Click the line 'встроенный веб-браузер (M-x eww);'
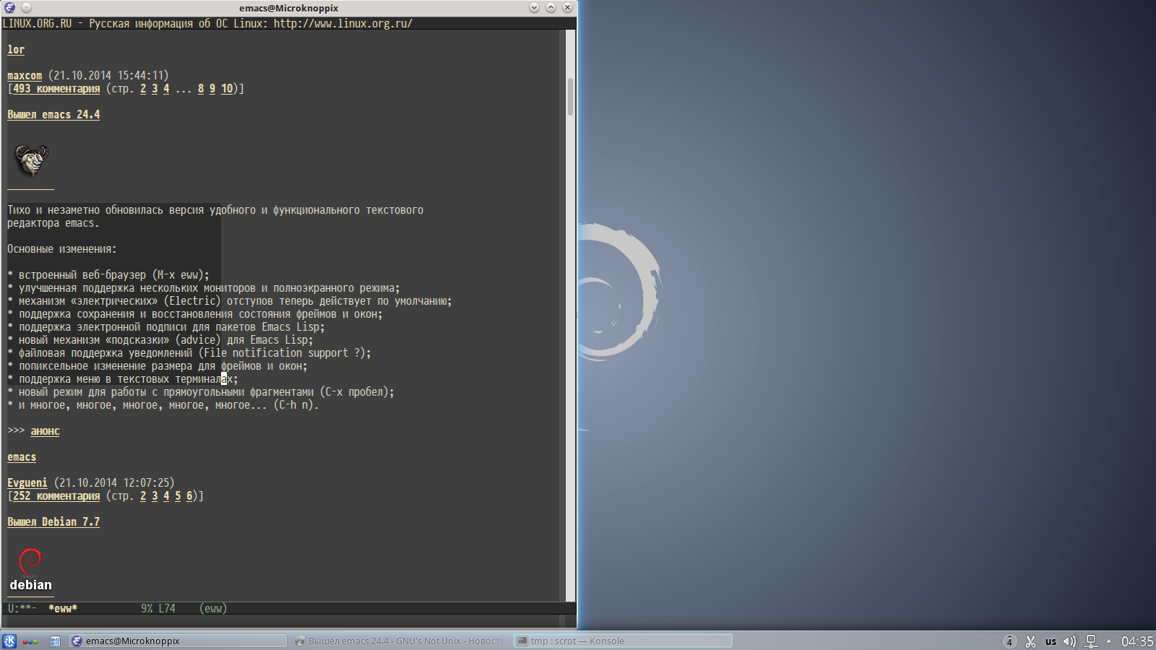Image resolution: width=1156 pixels, height=650 pixels. point(108,274)
